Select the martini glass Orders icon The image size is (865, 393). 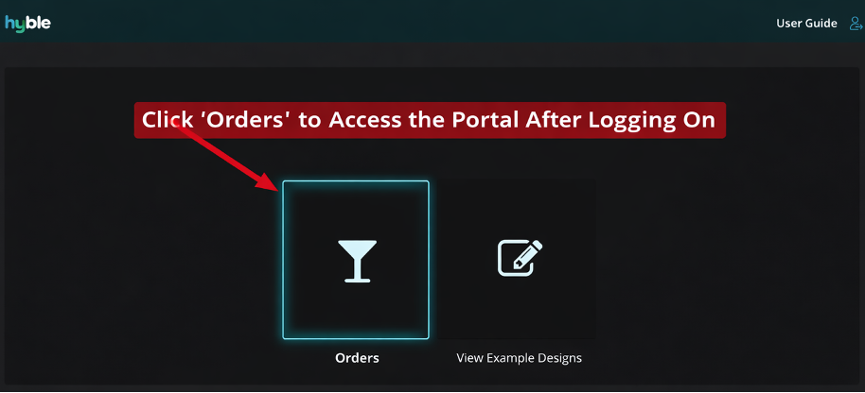coord(357,261)
